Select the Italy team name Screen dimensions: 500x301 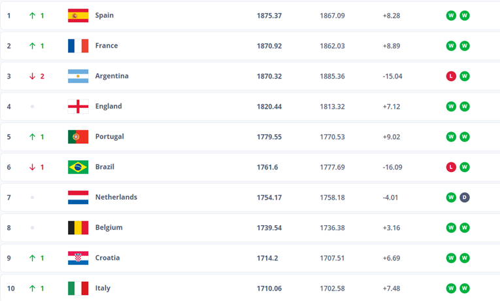click(103, 288)
